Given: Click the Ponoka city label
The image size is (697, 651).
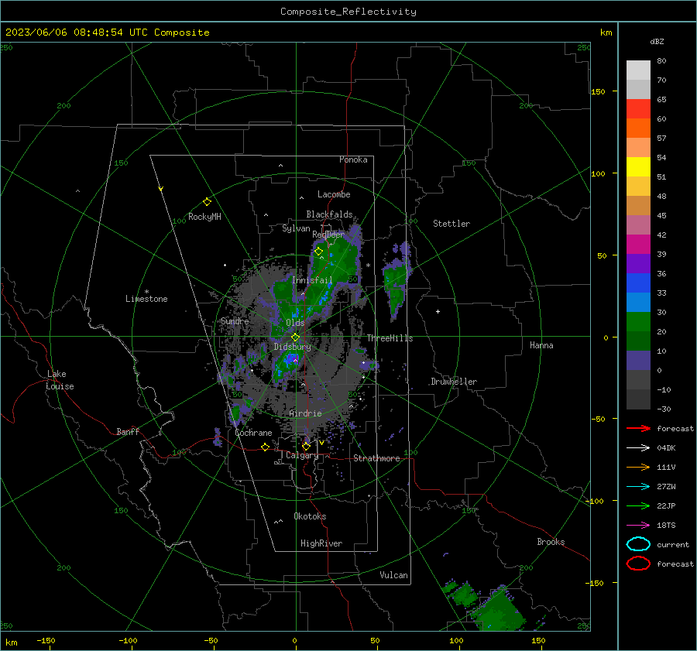Looking at the screenshot, I should (x=353, y=159).
